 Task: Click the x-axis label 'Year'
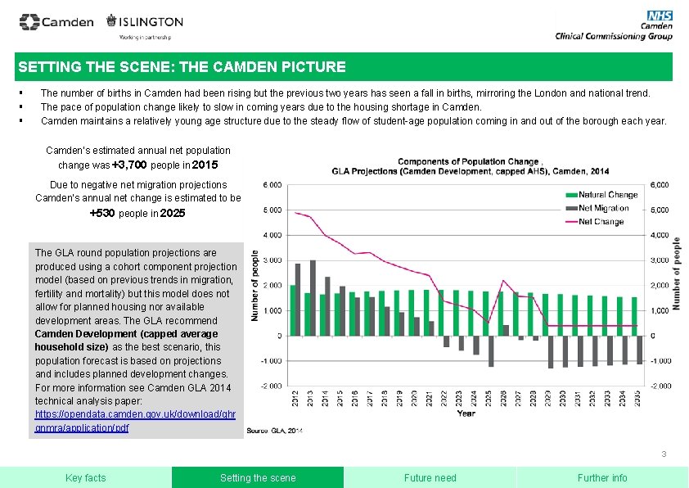[x=466, y=413]
